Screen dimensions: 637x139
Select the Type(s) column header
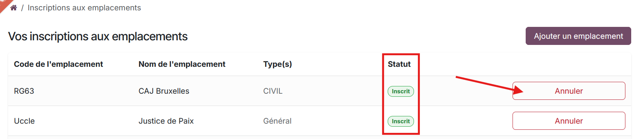[278, 64]
